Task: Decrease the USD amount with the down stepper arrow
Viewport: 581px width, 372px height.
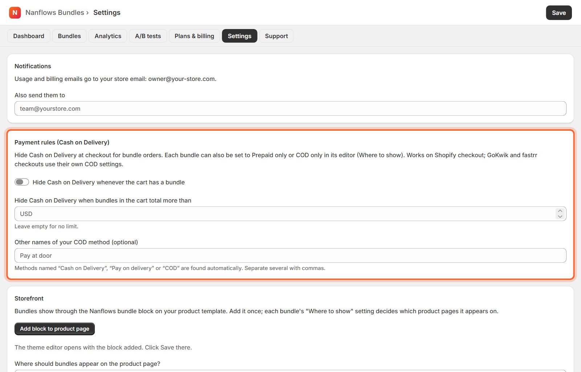Action: (x=560, y=217)
